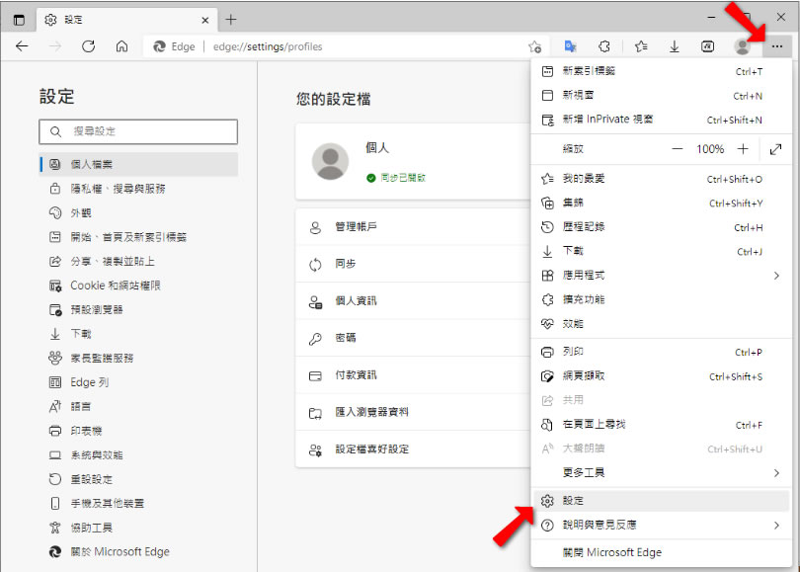800x572 pixels.
Task: Select 網頁擷取 web capture item
Action: pyautogui.click(x=661, y=376)
